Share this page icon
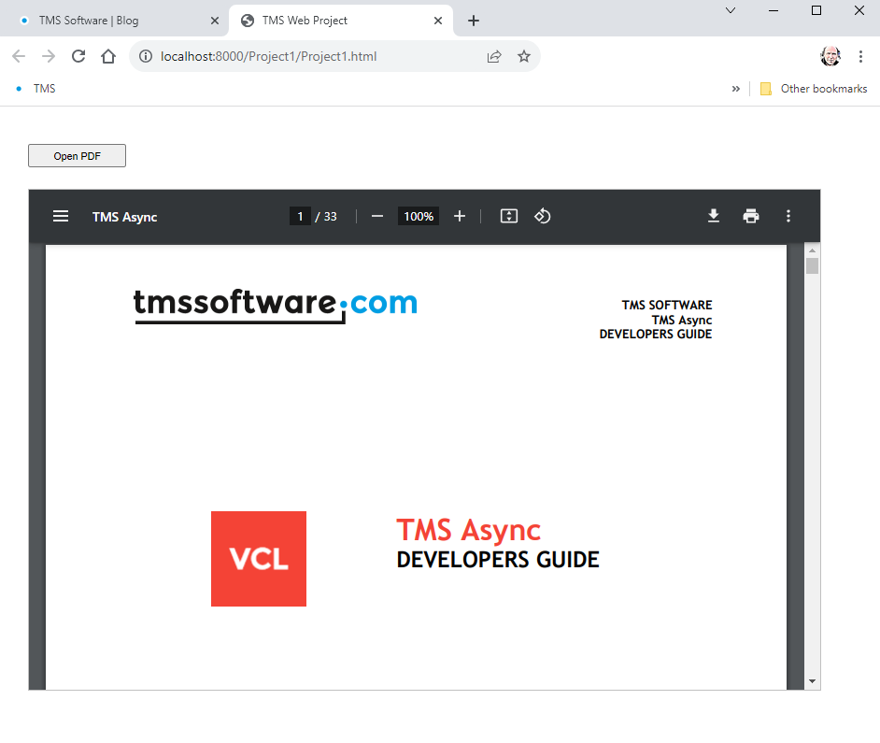880x743 pixels. click(494, 56)
